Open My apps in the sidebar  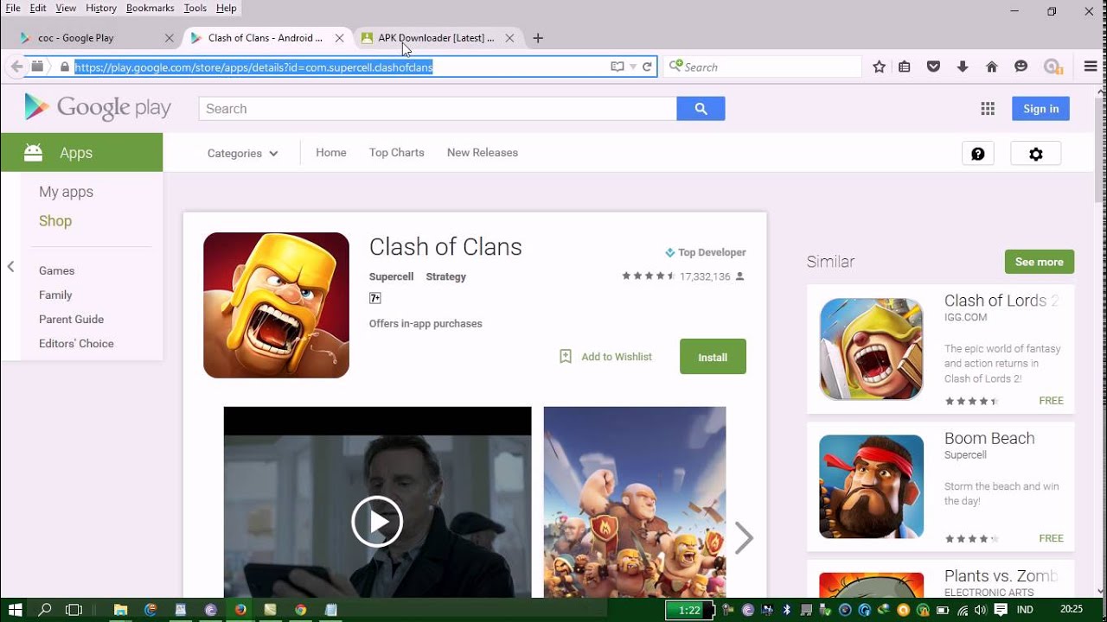click(66, 192)
